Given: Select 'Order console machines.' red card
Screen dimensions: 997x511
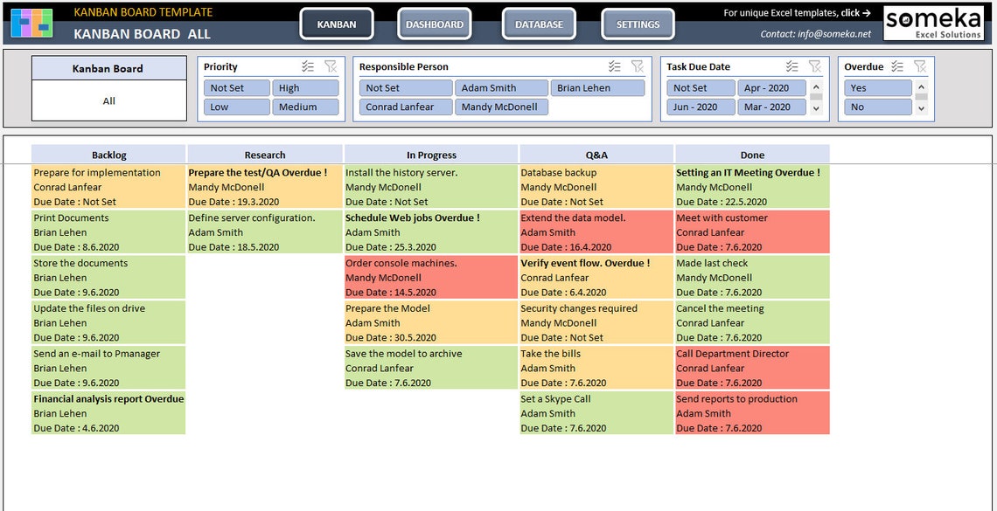Looking at the screenshot, I should [431, 278].
